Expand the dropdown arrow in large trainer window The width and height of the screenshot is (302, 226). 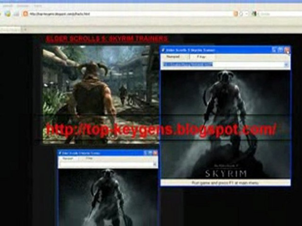pyautogui.click(x=286, y=65)
